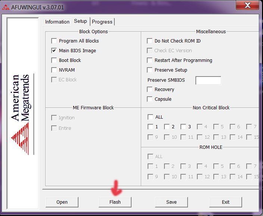Check the Capsule option
This screenshot has height=216, width=263.
coord(149,99)
